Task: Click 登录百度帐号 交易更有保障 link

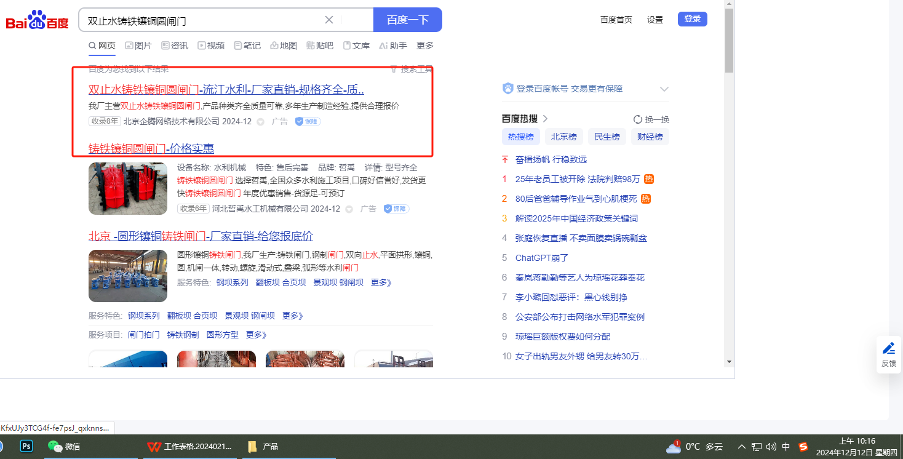Action: coord(570,89)
